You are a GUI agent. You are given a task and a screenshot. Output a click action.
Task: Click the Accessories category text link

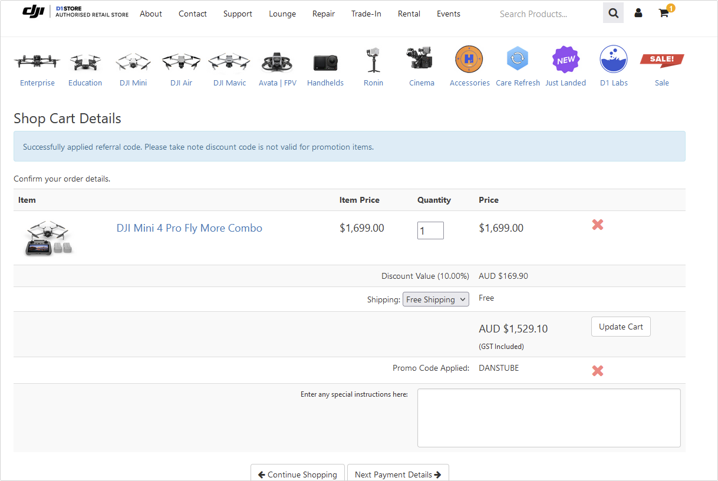tap(470, 83)
